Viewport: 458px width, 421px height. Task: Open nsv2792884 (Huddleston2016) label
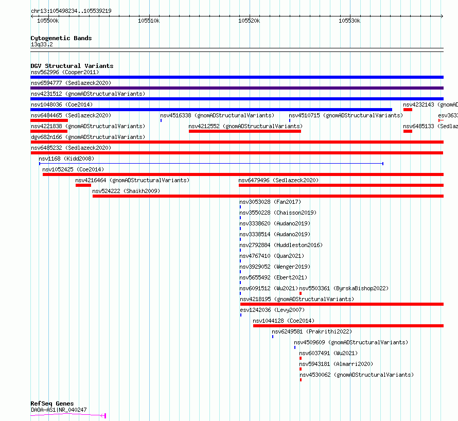click(281, 245)
